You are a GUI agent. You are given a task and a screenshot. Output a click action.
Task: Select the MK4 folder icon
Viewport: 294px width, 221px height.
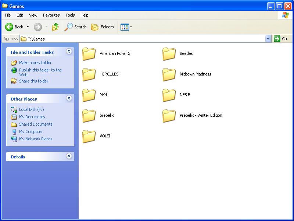89,95
